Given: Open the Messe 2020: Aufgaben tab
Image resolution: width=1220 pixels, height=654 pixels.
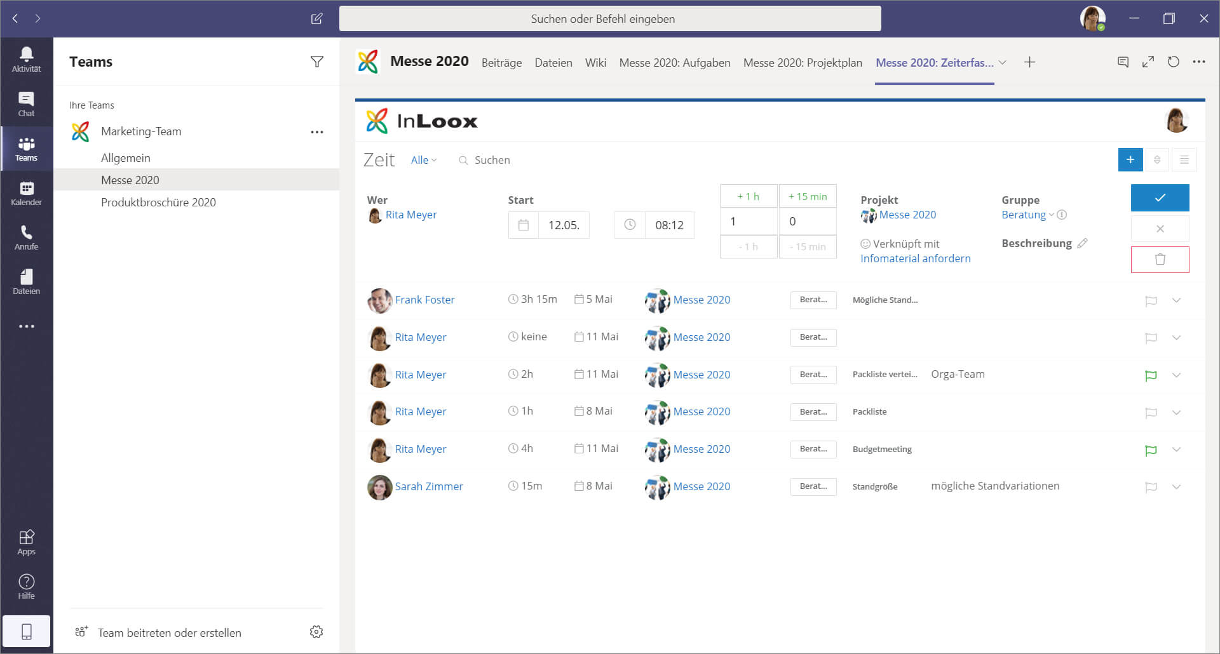Looking at the screenshot, I should [675, 63].
